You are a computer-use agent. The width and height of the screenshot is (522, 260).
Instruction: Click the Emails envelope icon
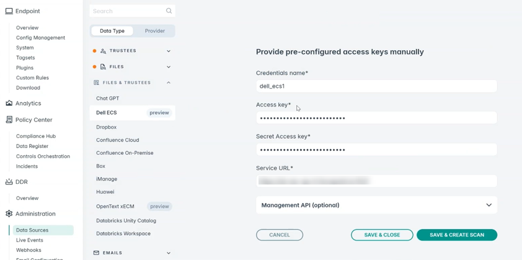coord(96,253)
